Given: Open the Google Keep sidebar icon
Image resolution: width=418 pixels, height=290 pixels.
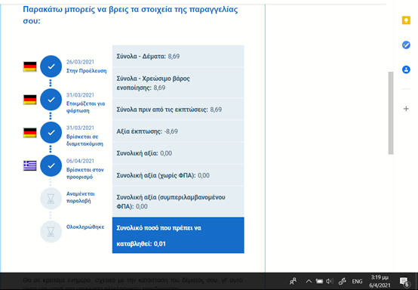Looking at the screenshot, I should click(406, 20).
